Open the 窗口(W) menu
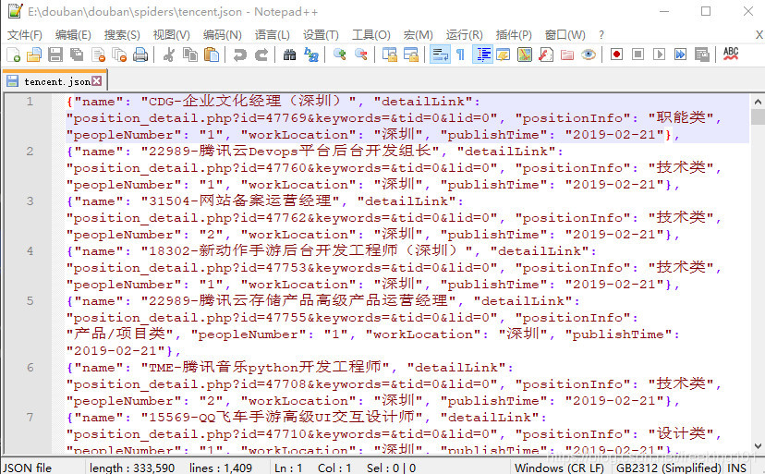Image resolution: width=765 pixels, height=474 pixels. click(x=565, y=35)
